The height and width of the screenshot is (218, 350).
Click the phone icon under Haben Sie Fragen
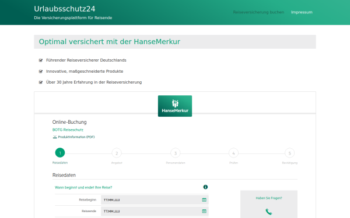[x=269, y=212]
